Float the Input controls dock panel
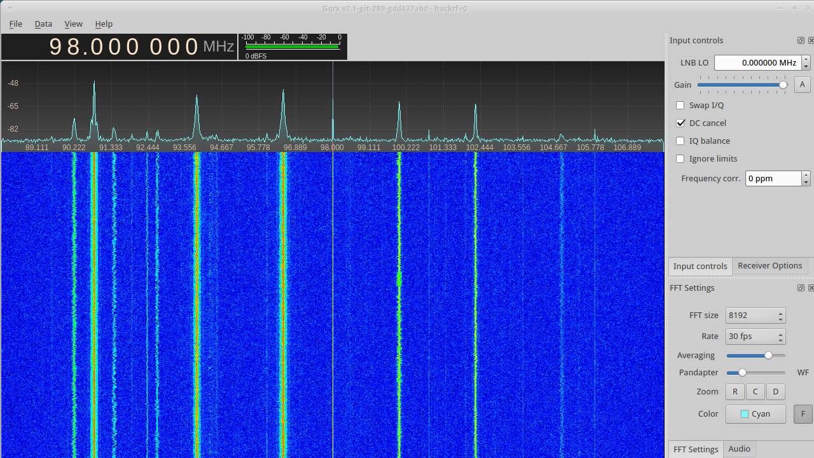Image resolution: width=814 pixels, height=458 pixels. (x=801, y=40)
